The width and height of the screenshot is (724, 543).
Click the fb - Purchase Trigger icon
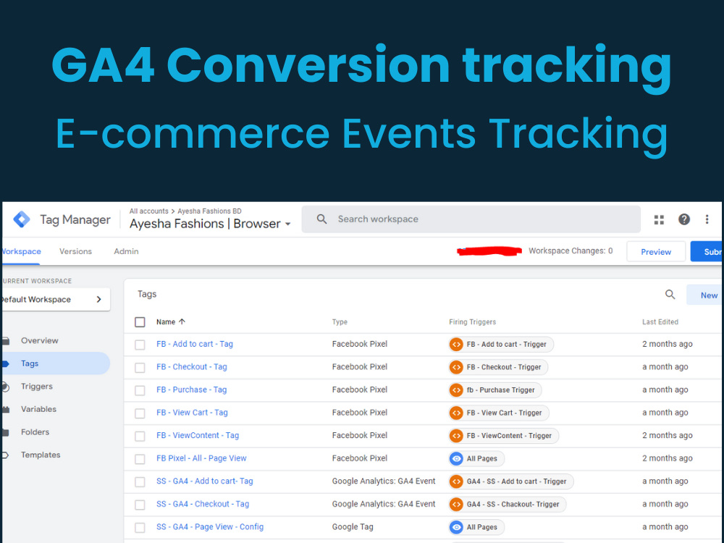coord(456,390)
